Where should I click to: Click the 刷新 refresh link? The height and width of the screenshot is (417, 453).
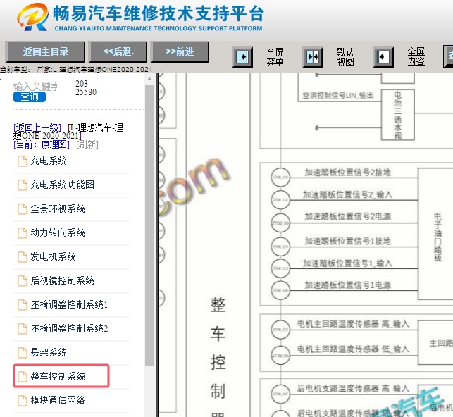point(87,144)
